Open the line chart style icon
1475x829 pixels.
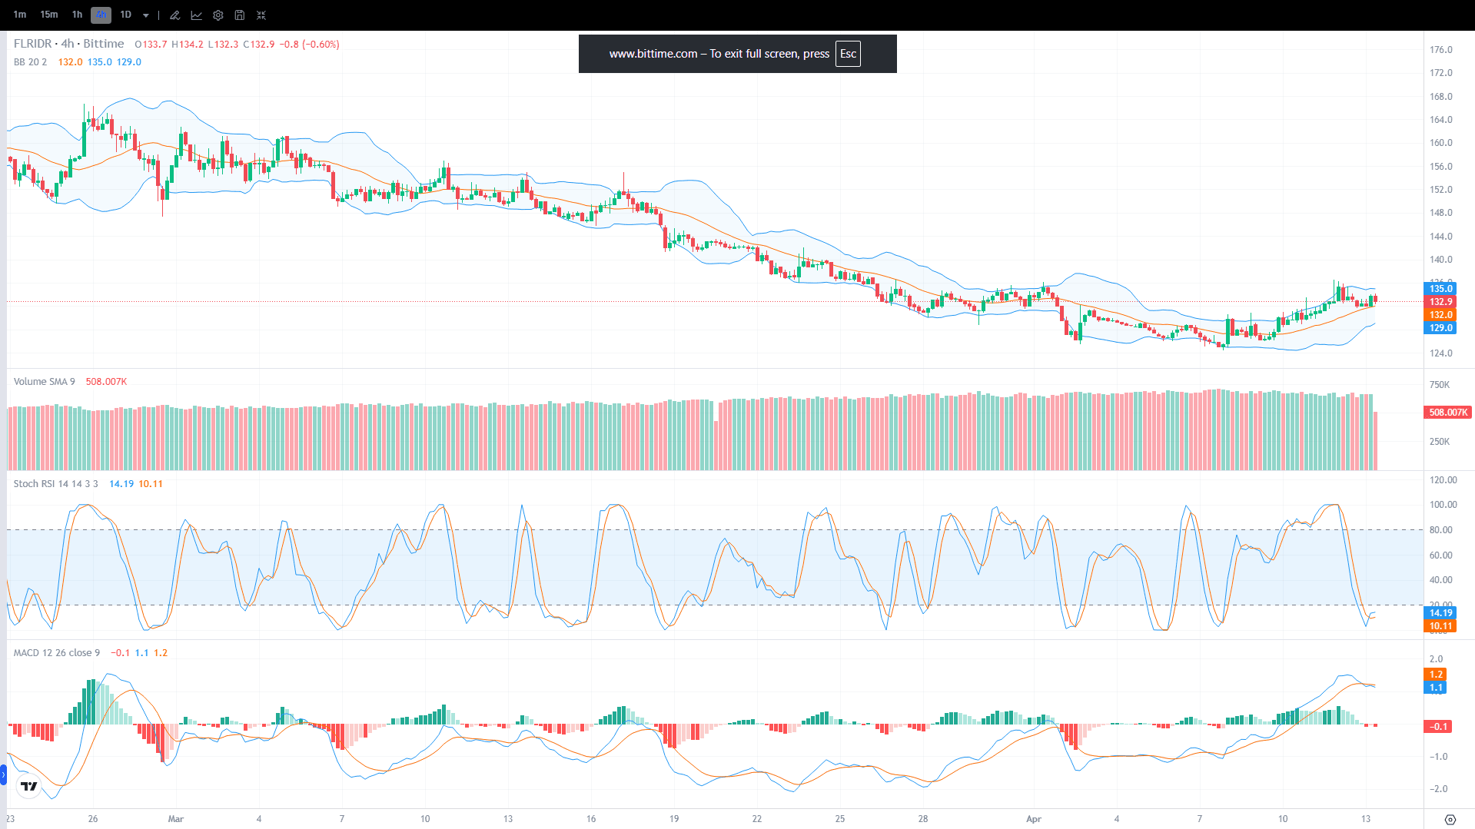click(x=196, y=15)
